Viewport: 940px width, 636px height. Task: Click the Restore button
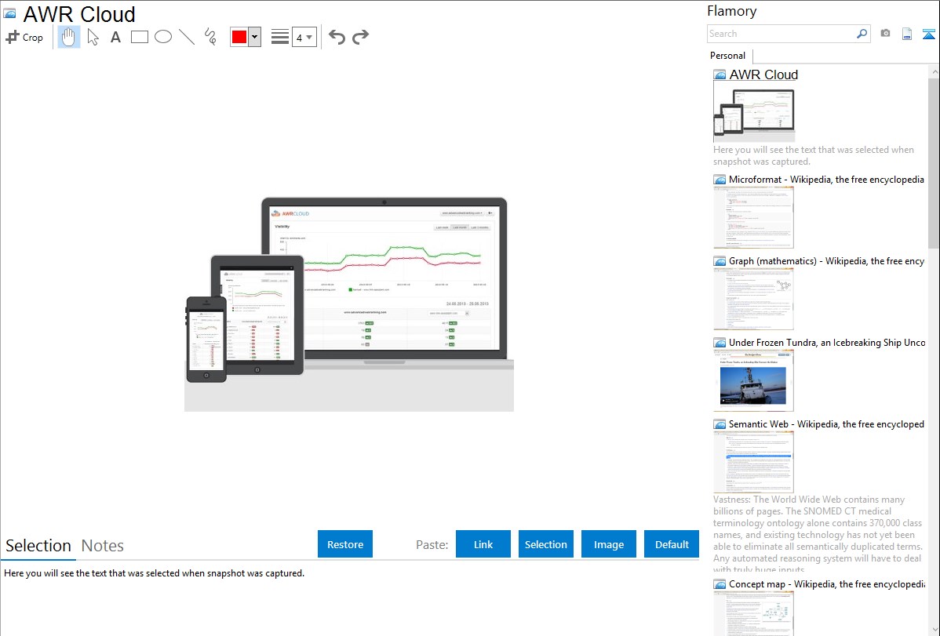pos(345,544)
